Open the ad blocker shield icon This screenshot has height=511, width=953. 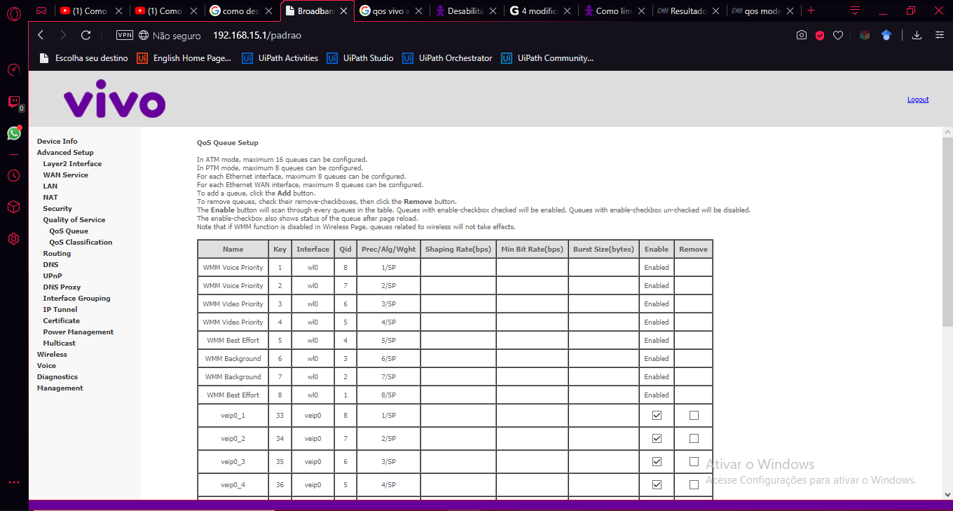820,35
